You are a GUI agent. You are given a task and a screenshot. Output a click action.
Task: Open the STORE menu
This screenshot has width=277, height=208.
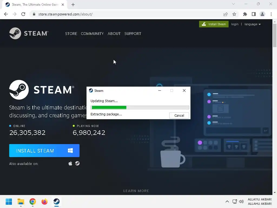point(71,34)
